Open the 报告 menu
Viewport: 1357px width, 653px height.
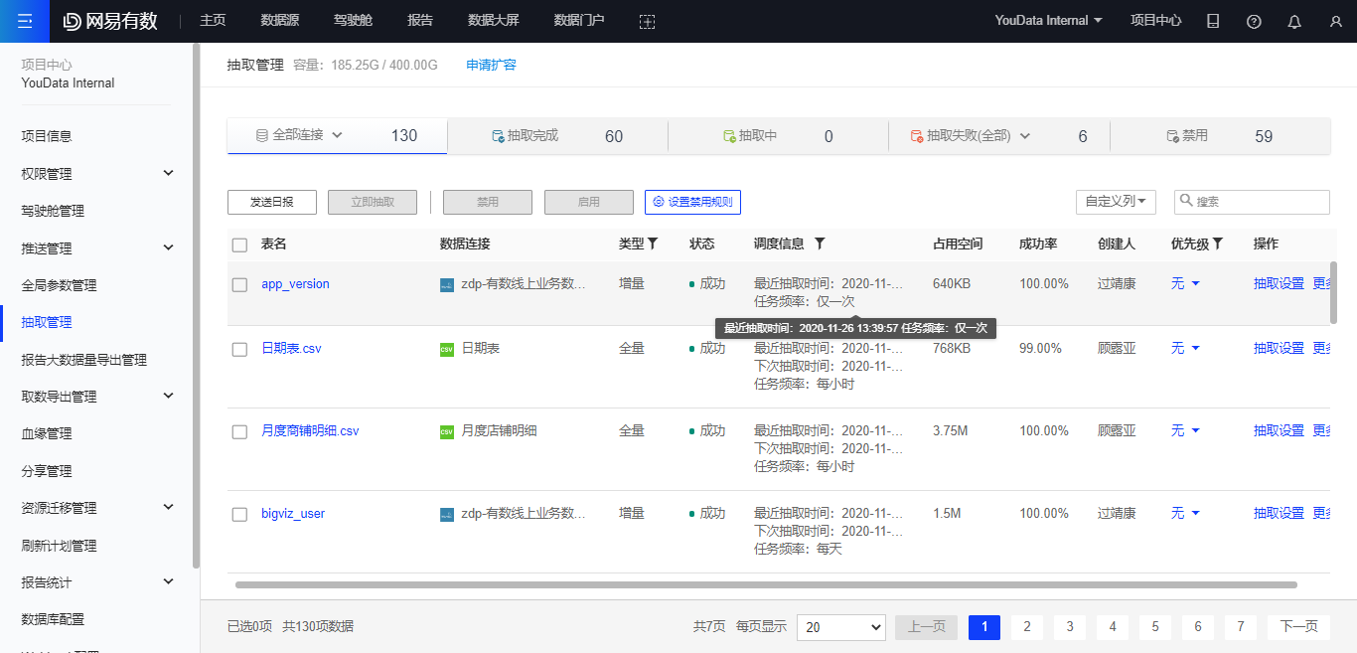[x=420, y=21]
